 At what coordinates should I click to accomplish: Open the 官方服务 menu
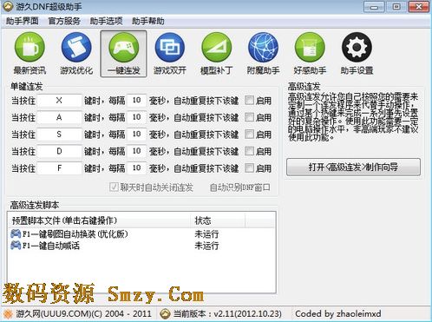click(64, 21)
